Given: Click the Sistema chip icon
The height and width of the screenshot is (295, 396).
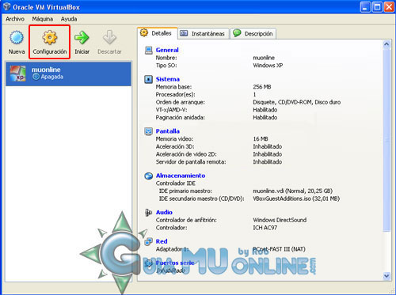Looking at the screenshot, I should [x=148, y=79].
